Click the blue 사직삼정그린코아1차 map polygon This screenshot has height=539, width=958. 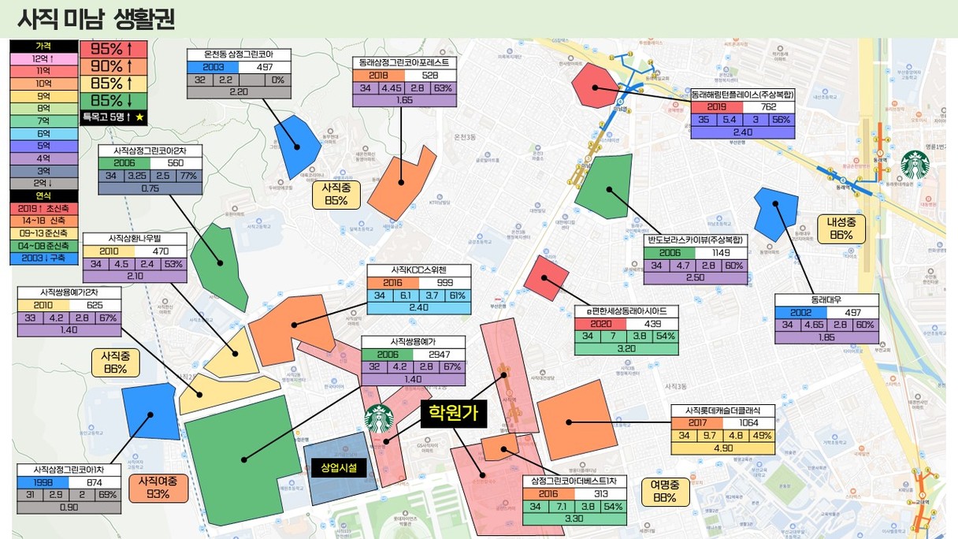pos(149,411)
